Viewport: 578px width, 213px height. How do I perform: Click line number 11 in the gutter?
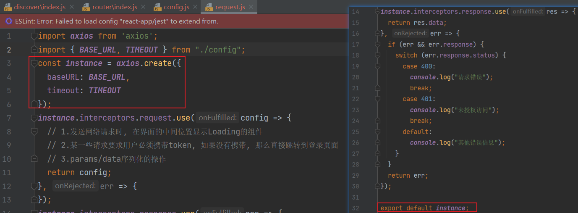coord(7,173)
